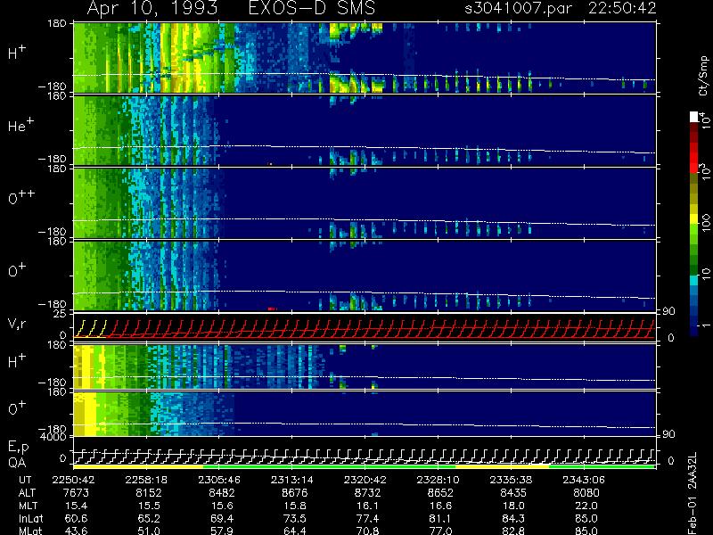
Task: Click the 'ALT' row header
Action: [28, 493]
